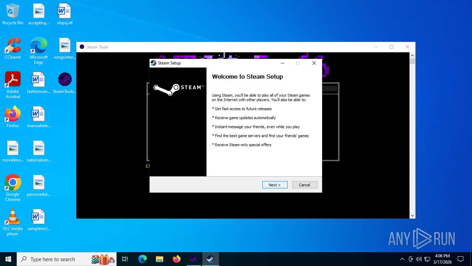Select the VLC media player shortcut
The height and width of the screenshot is (266, 472).
13,222
